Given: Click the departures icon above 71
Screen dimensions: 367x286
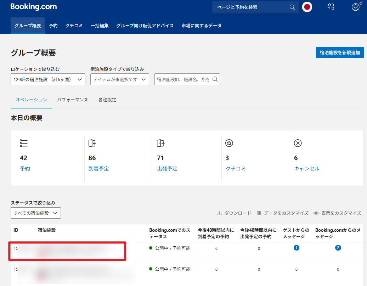Looking at the screenshot, I should (160, 143).
